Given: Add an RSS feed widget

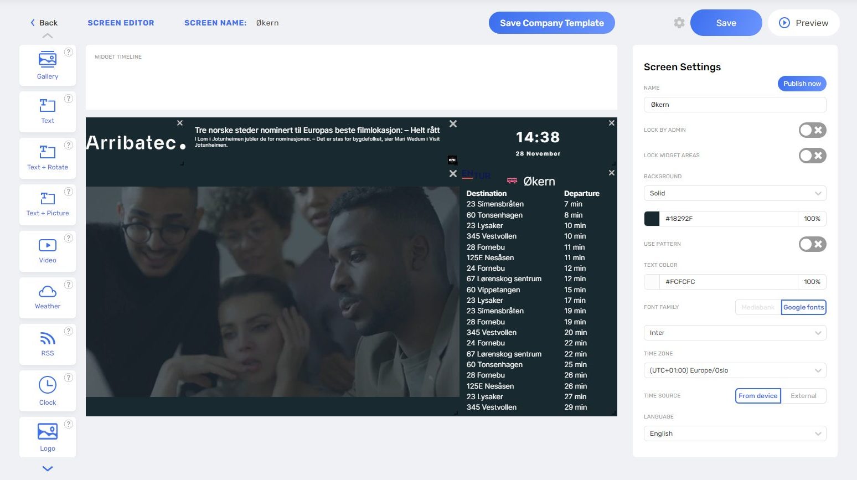Looking at the screenshot, I should click(48, 344).
